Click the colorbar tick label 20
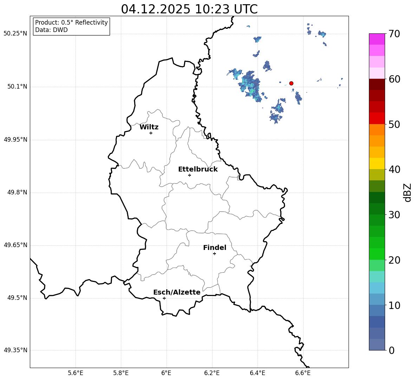Screen dimensions: 416x380 point(394,260)
